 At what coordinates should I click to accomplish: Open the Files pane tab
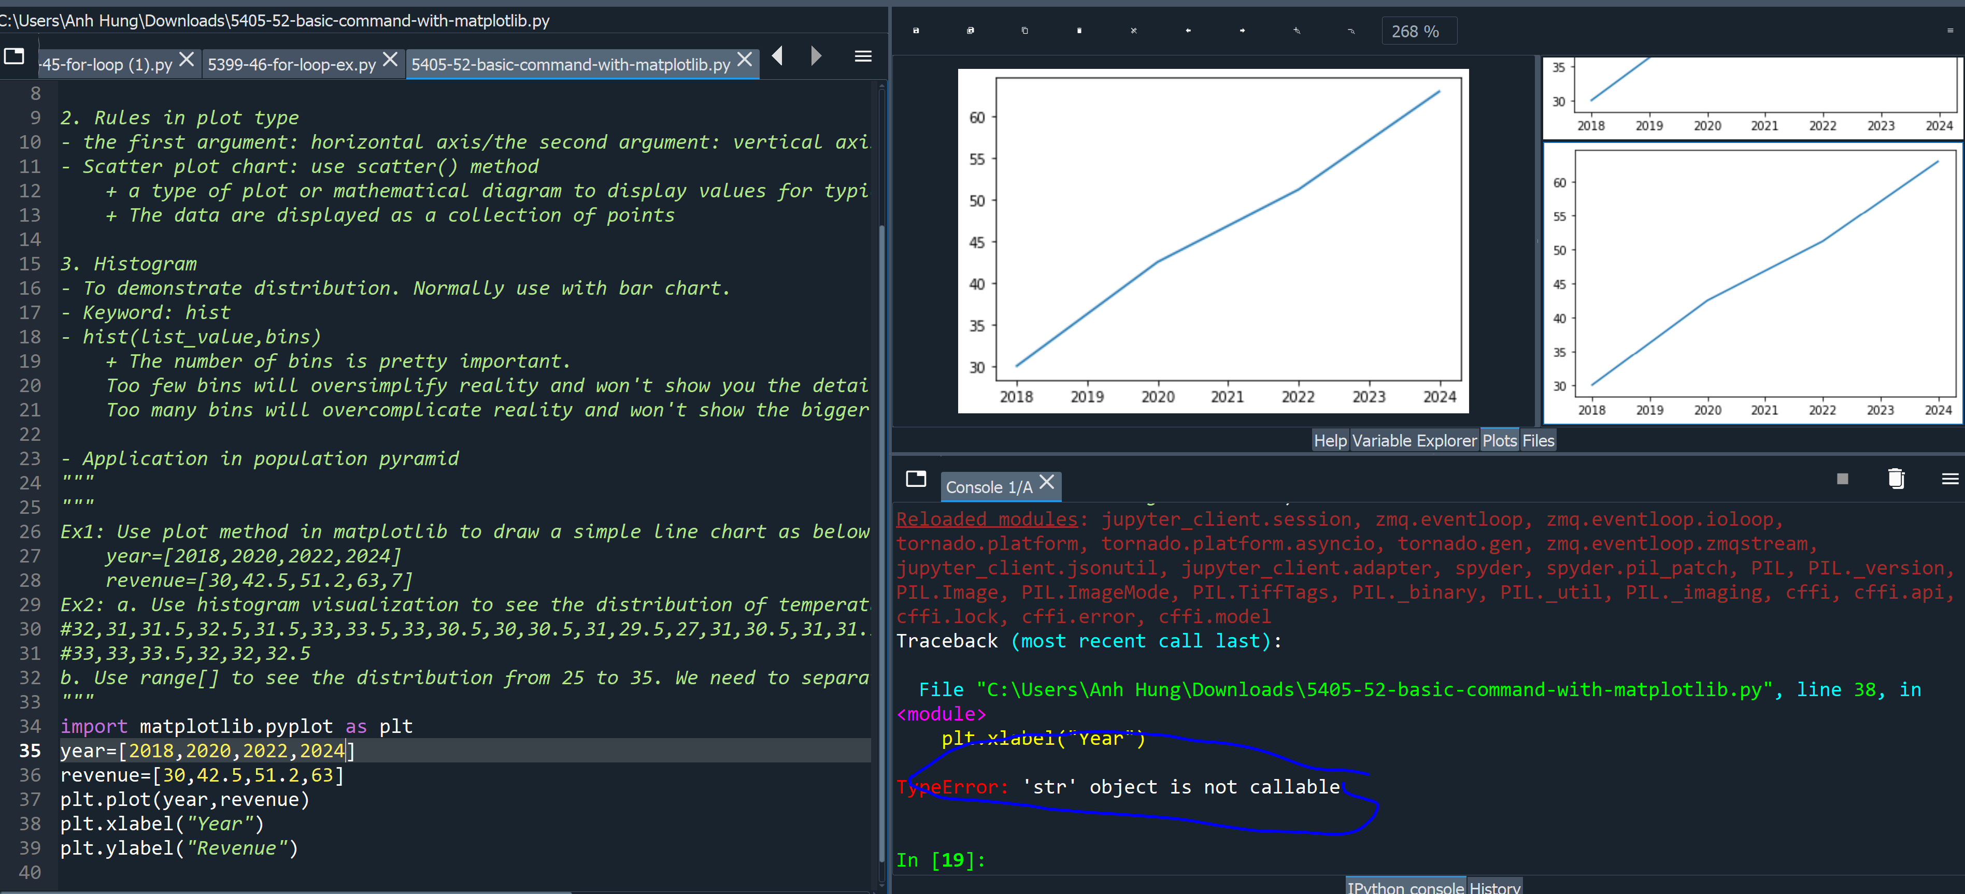pos(1538,440)
